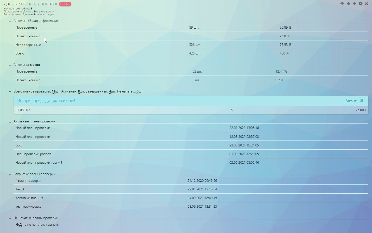Select the 4 план проверки row
The width and height of the screenshot is (372, 233).
(x=28, y=181)
